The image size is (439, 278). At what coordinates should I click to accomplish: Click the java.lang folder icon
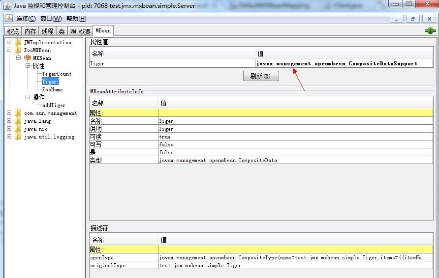click(x=18, y=121)
